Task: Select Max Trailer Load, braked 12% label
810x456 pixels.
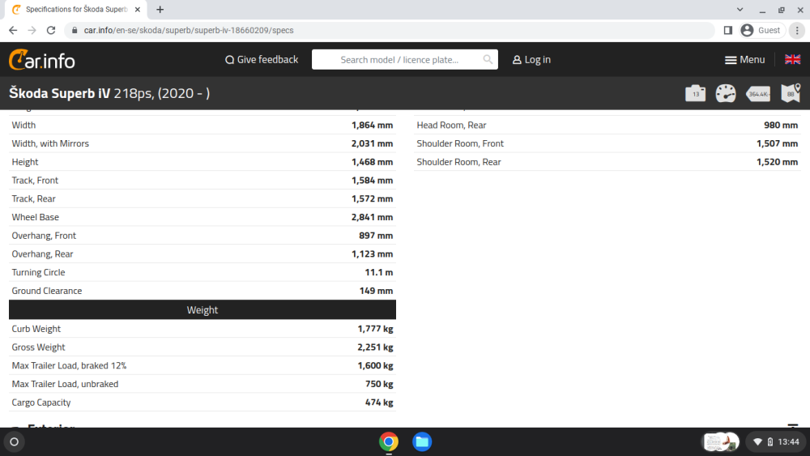Action: pos(69,365)
